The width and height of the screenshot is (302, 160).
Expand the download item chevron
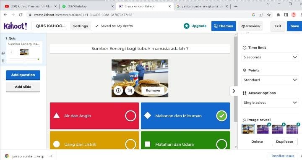coord(51,156)
